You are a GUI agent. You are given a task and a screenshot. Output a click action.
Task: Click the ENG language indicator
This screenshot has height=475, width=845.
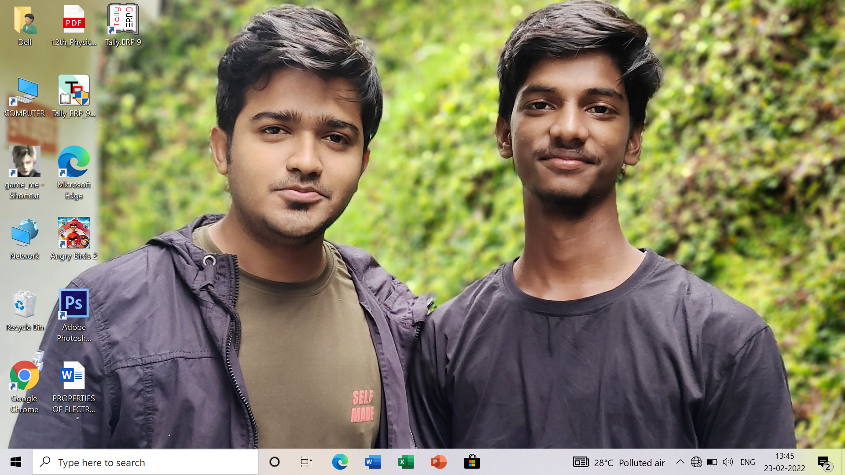(747, 462)
